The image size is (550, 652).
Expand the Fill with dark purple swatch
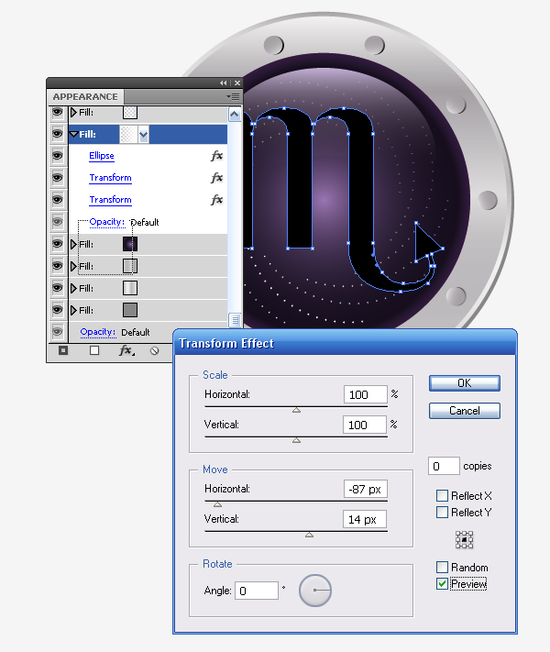coord(73,244)
